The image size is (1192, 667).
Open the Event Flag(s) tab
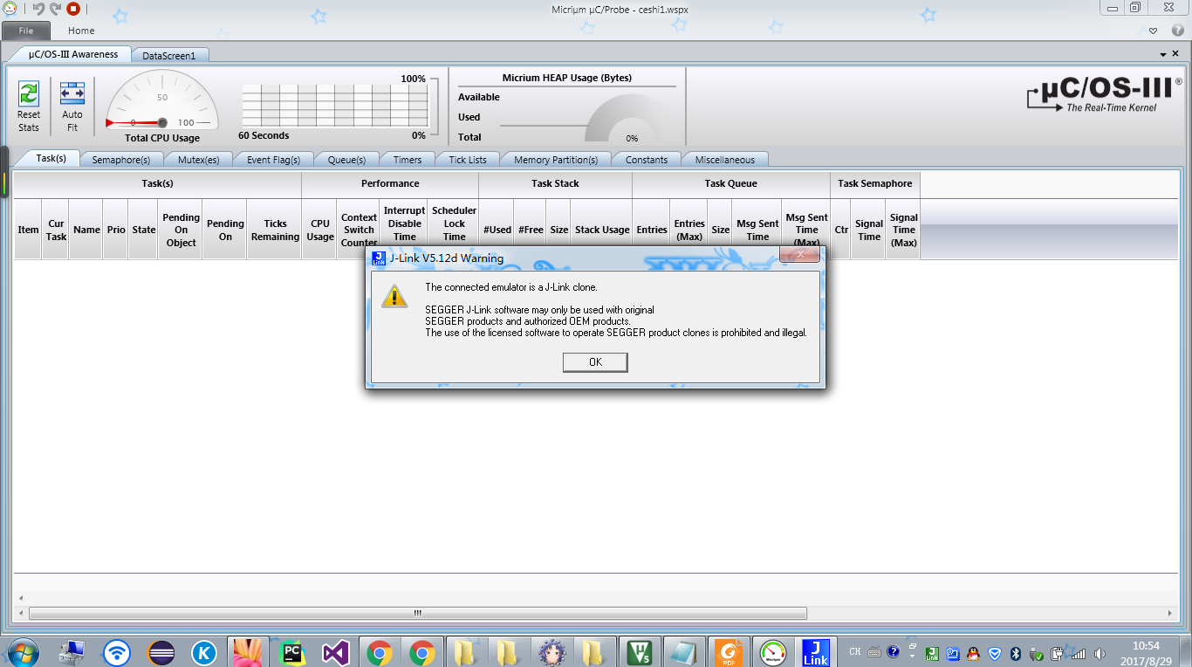pos(274,160)
